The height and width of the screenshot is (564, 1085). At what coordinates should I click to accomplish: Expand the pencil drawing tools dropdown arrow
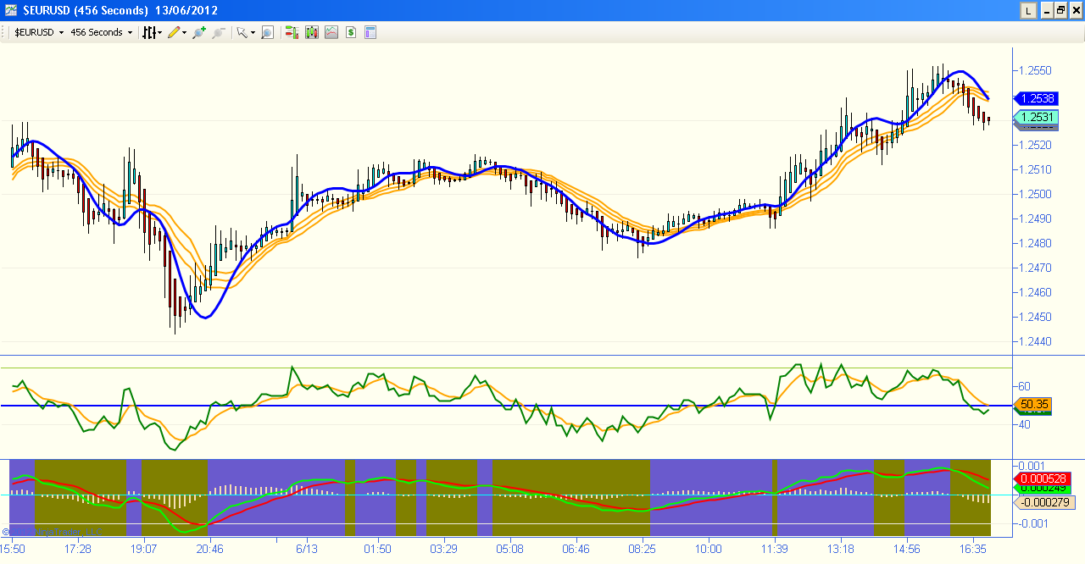point(185,32)
